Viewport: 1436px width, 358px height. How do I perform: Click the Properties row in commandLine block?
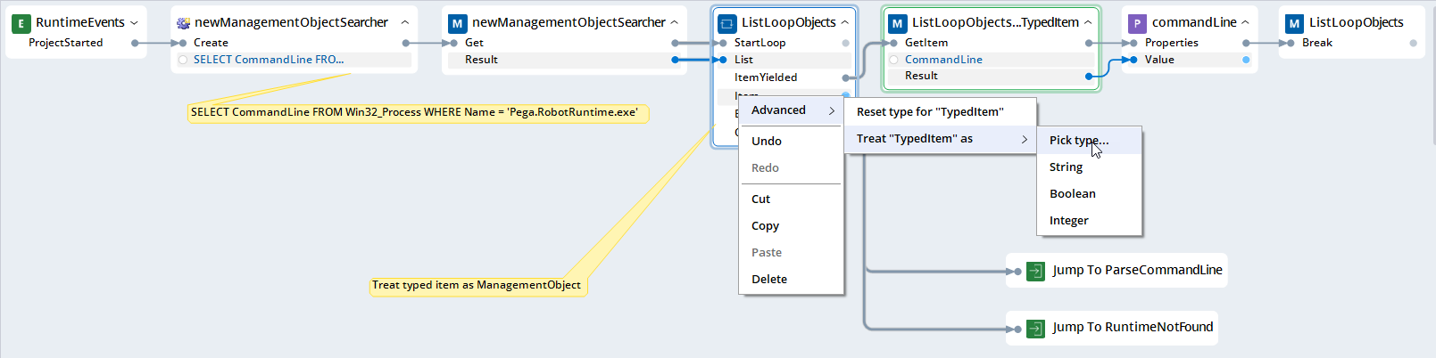(1189, 43)
